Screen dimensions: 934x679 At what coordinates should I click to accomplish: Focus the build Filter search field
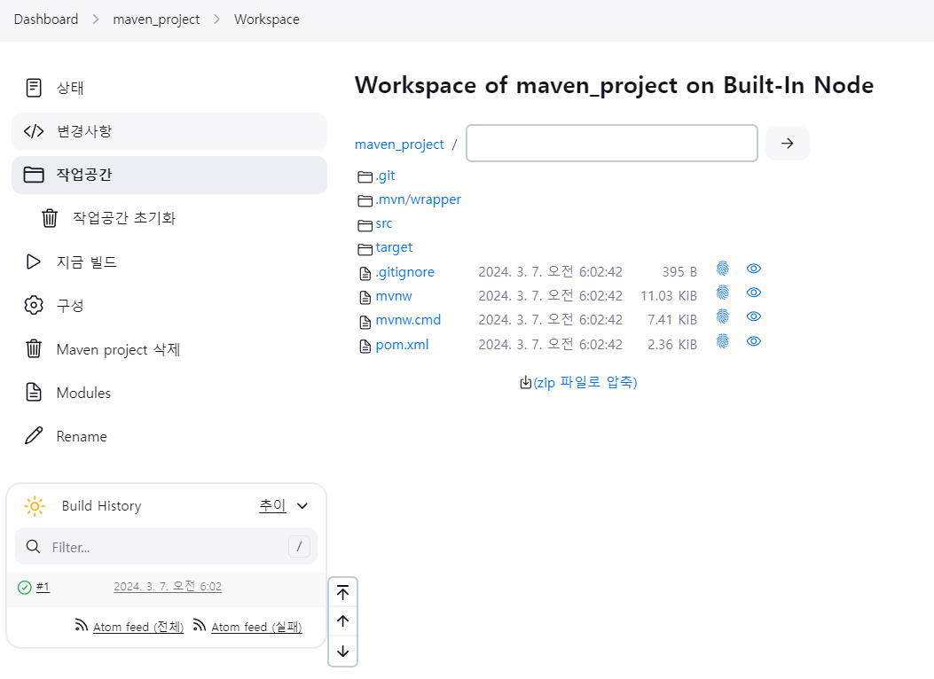(166, 546)
